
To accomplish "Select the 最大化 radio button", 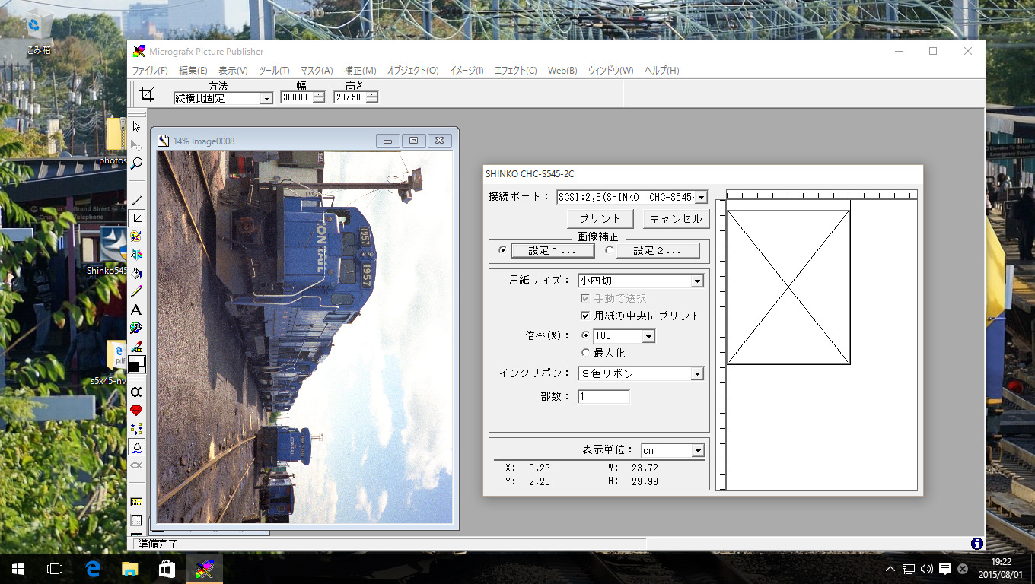I will [585, 353].
